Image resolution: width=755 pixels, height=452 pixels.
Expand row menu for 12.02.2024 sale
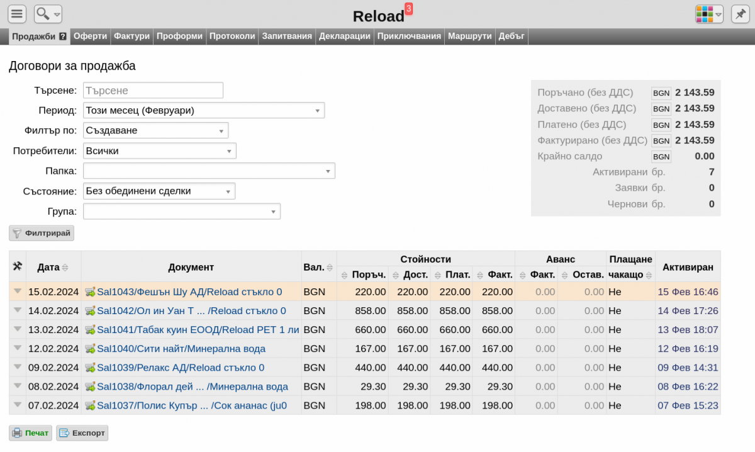[x=18, y=348]
